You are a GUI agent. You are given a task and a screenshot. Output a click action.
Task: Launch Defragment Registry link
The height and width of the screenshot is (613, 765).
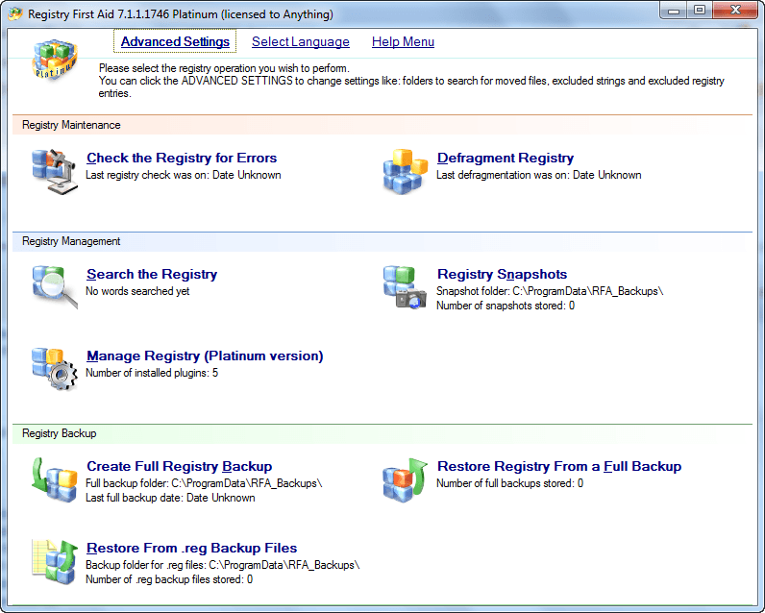pyautogui.click(x=505, y=159)
